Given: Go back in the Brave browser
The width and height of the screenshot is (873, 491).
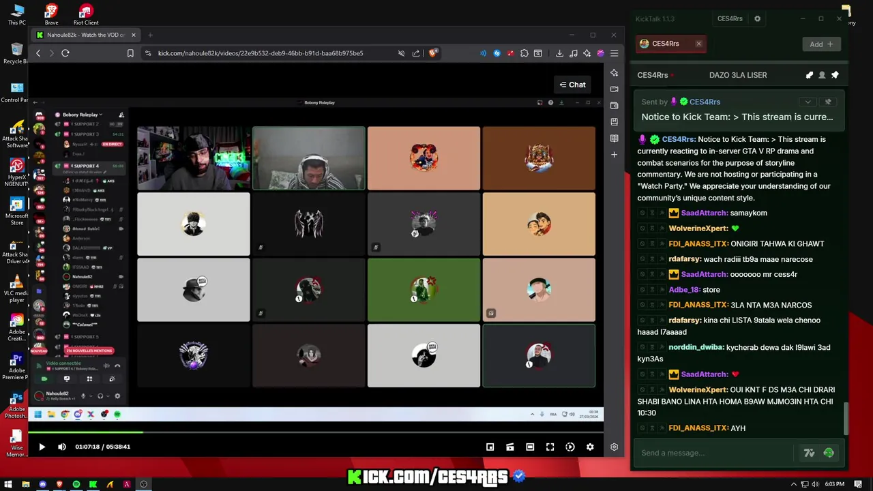Looking at the screenshot, I should click(38, 53).
